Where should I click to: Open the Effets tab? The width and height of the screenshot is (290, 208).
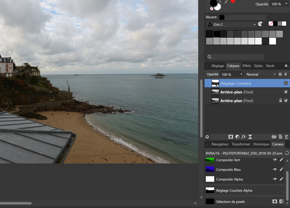tap(247, 66)
